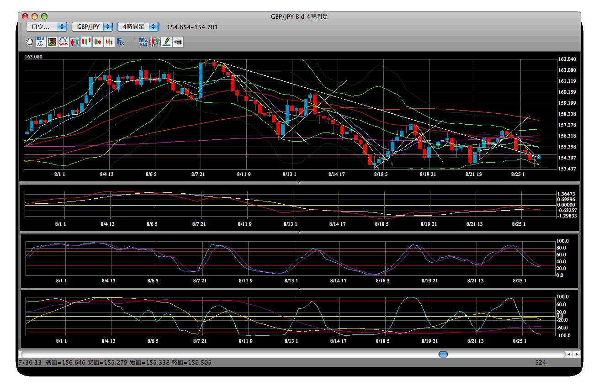
Task: Click the 524 counter in status bar
Action: click(541, 363)
